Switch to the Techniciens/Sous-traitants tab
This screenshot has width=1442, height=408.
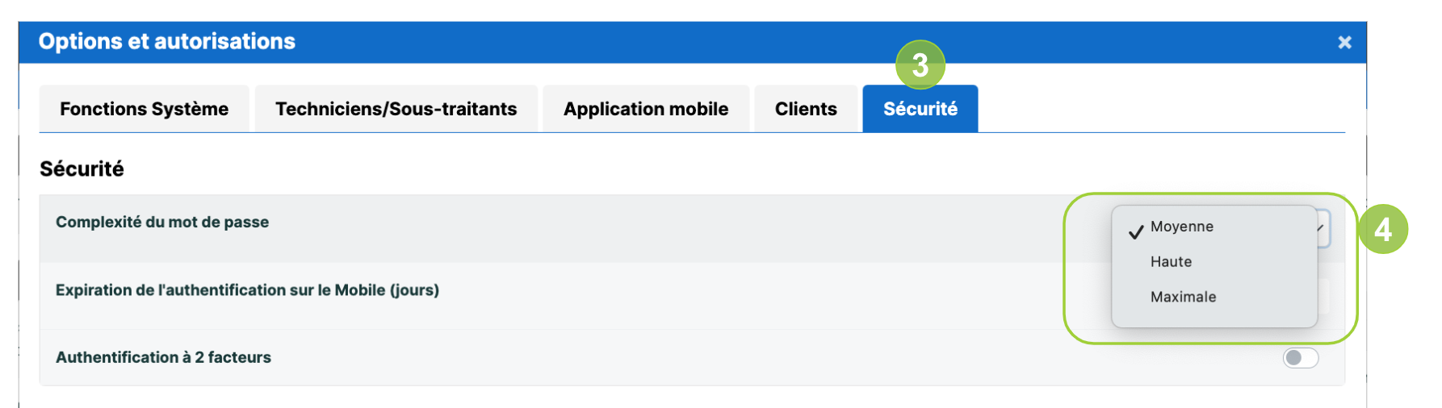[x=396, y=109]
